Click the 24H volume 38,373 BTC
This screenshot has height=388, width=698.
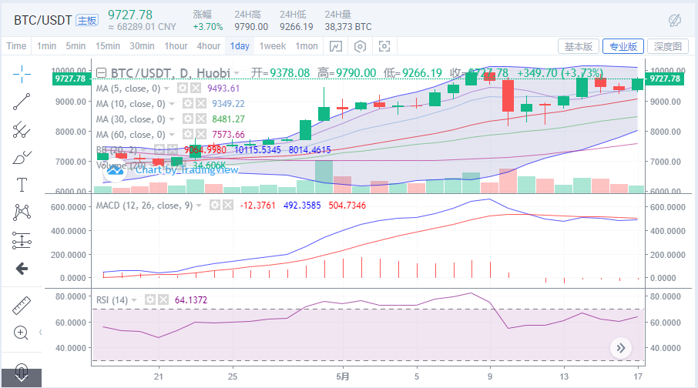tap(348, 27)
